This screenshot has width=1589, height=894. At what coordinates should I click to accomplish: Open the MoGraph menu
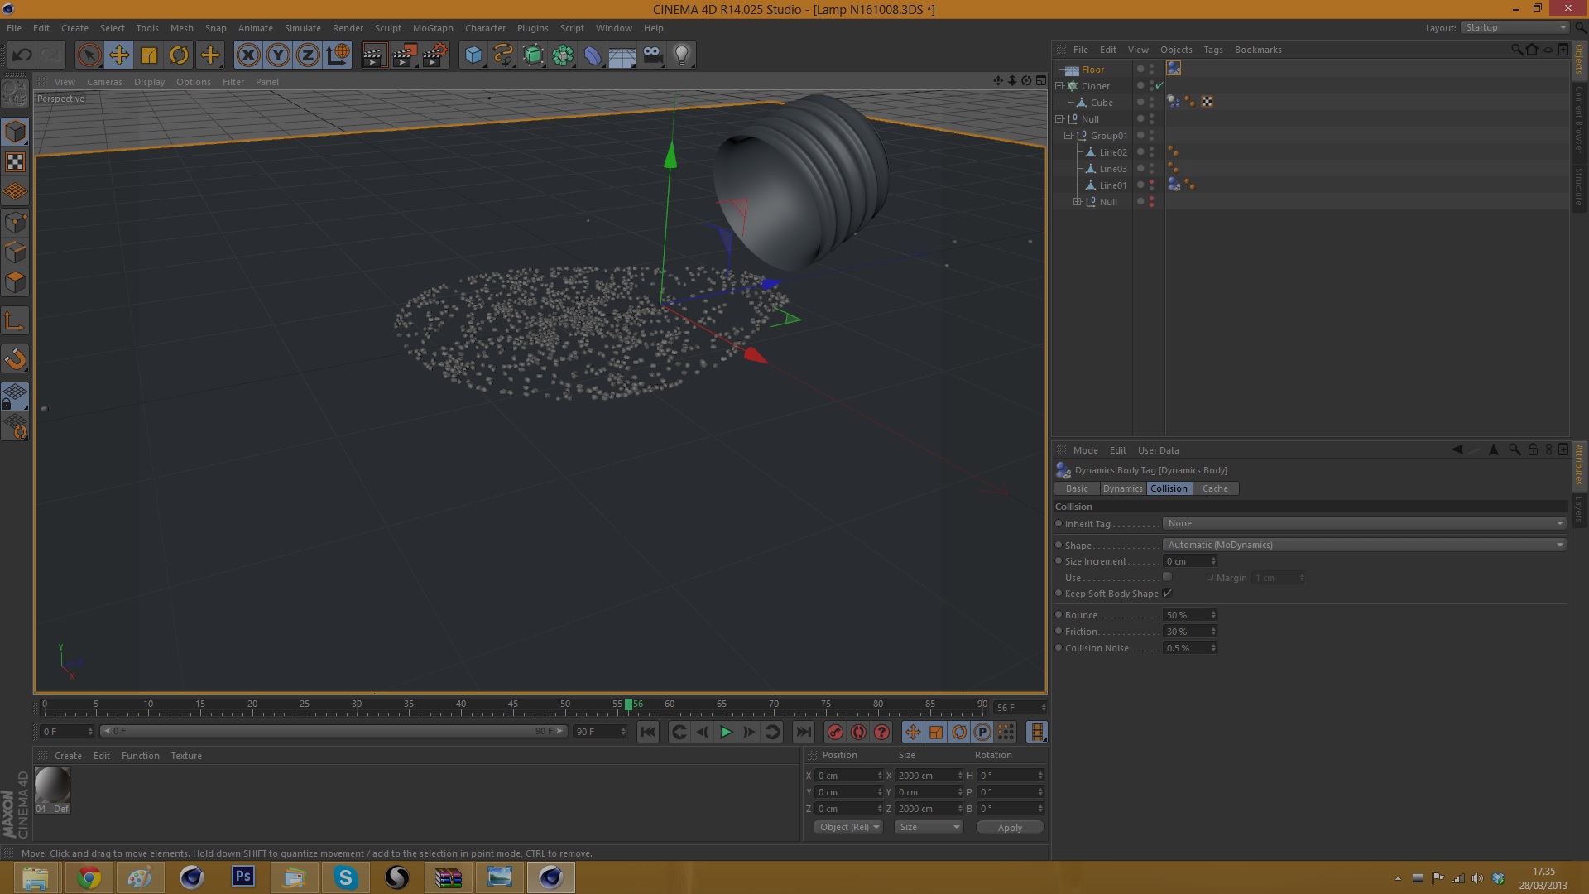pyautogui.click(x=433, y=28)
